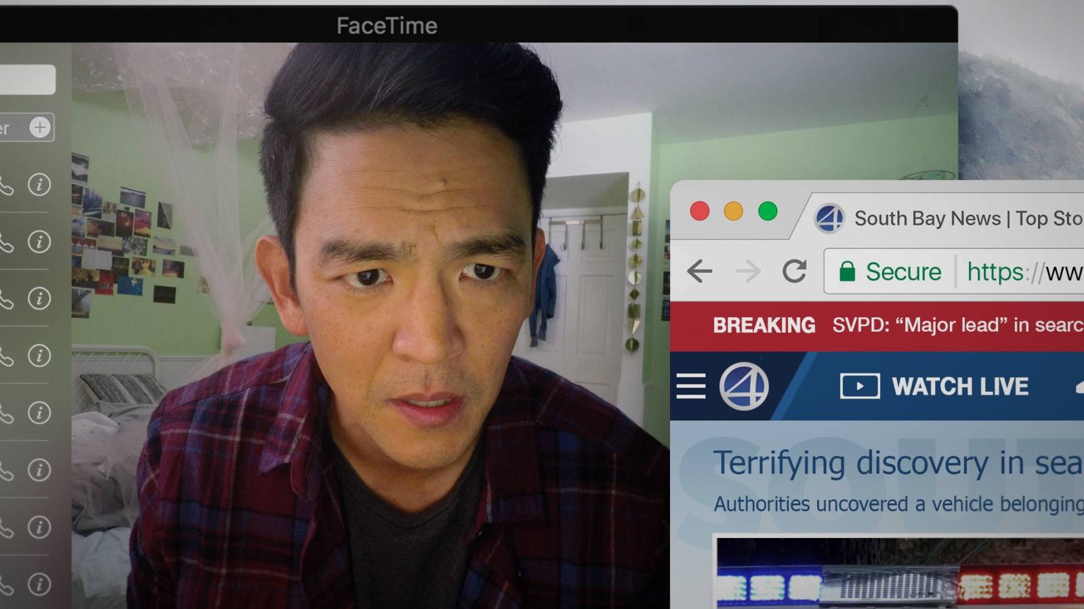Click the green maximize button of the browser
This screenshot has width=1084, height=609.
[x=768, y=212]
